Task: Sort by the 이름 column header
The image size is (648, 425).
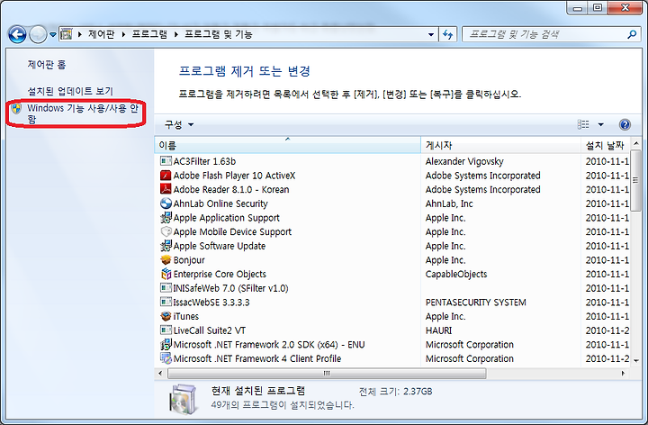Action: (x=288, y=145)
